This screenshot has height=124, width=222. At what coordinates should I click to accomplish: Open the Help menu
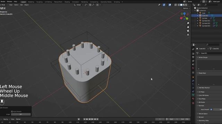coord(15,1)
